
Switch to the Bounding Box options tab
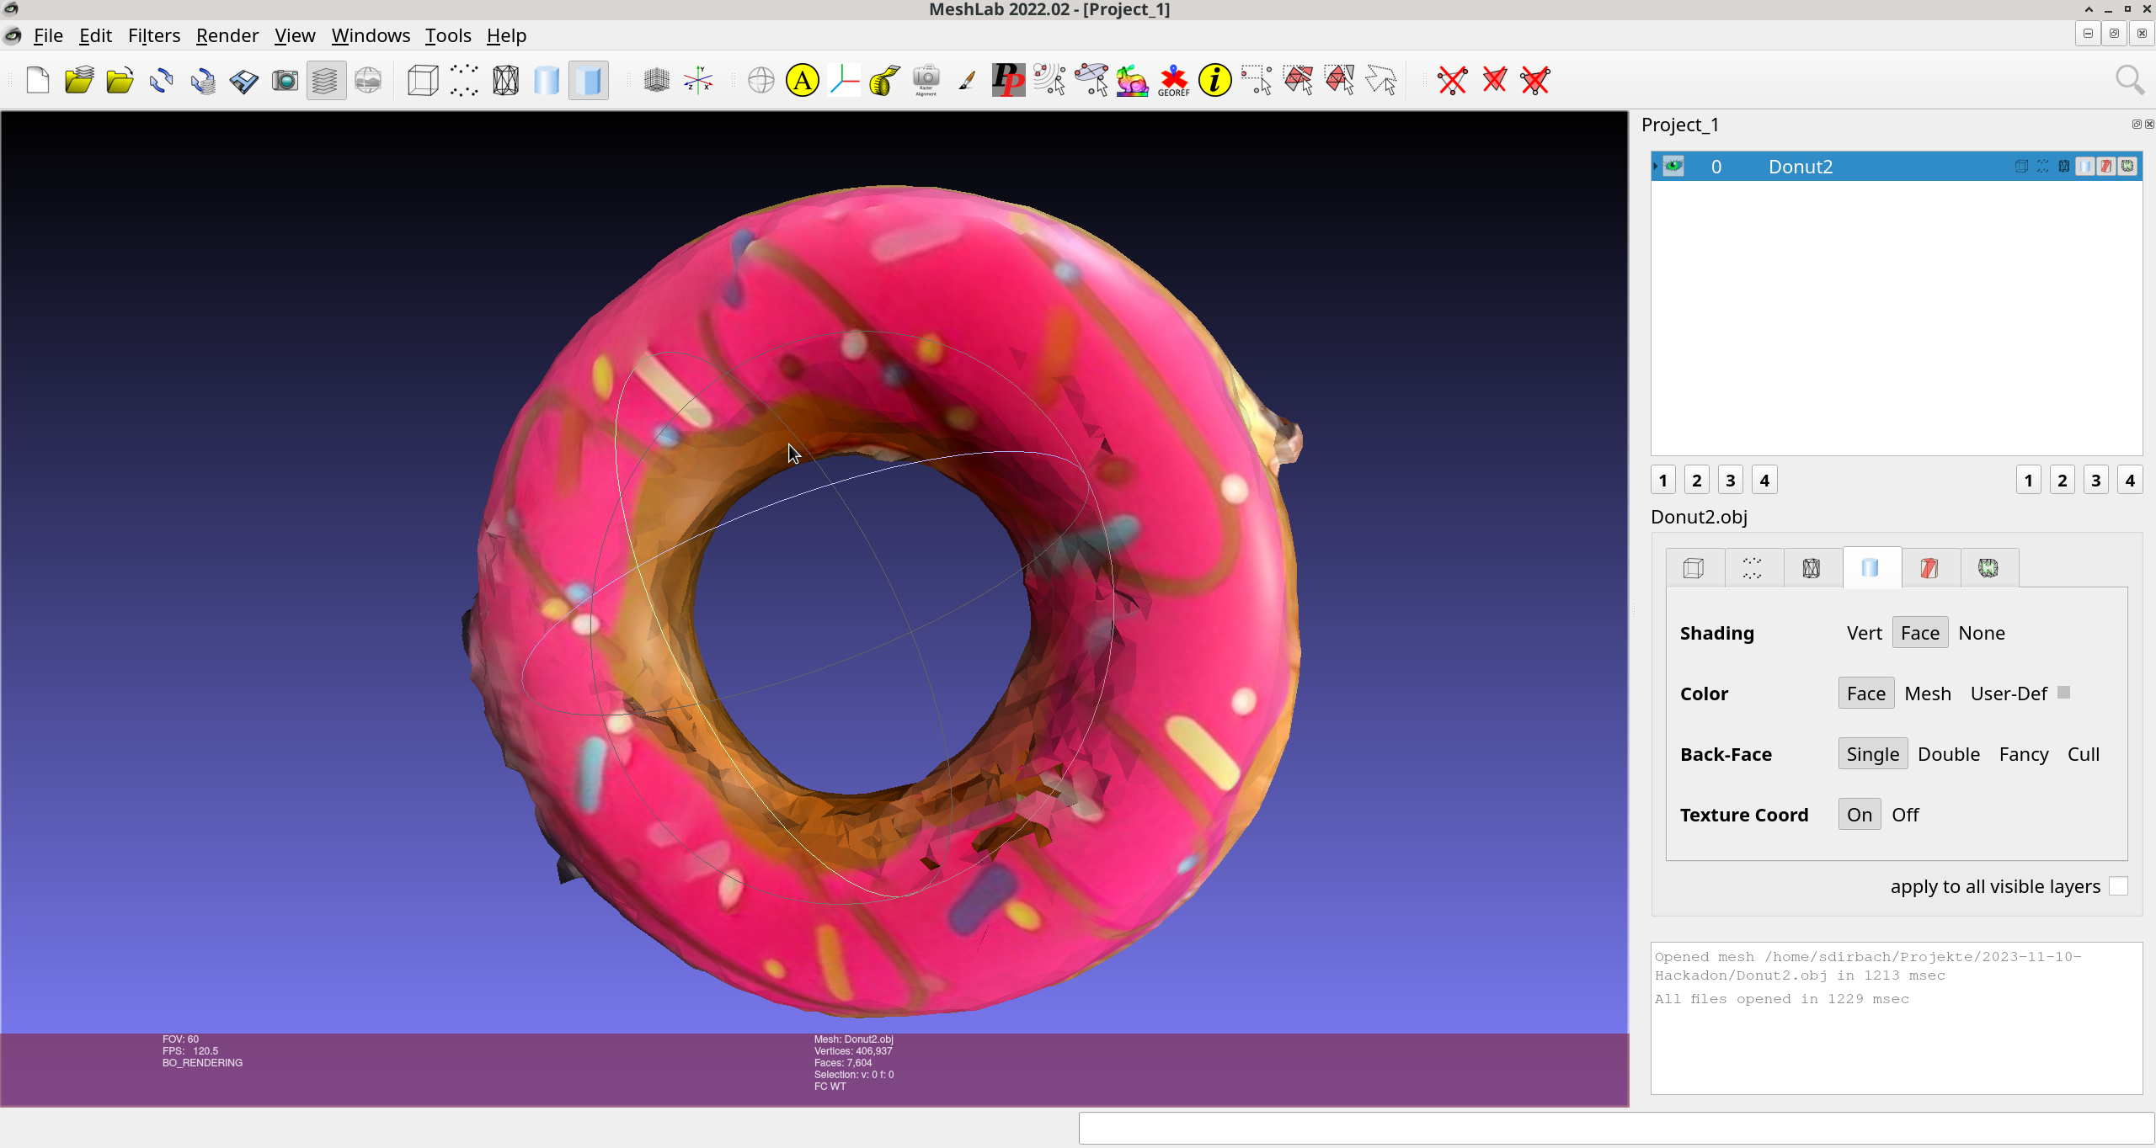pos(1693,568)
